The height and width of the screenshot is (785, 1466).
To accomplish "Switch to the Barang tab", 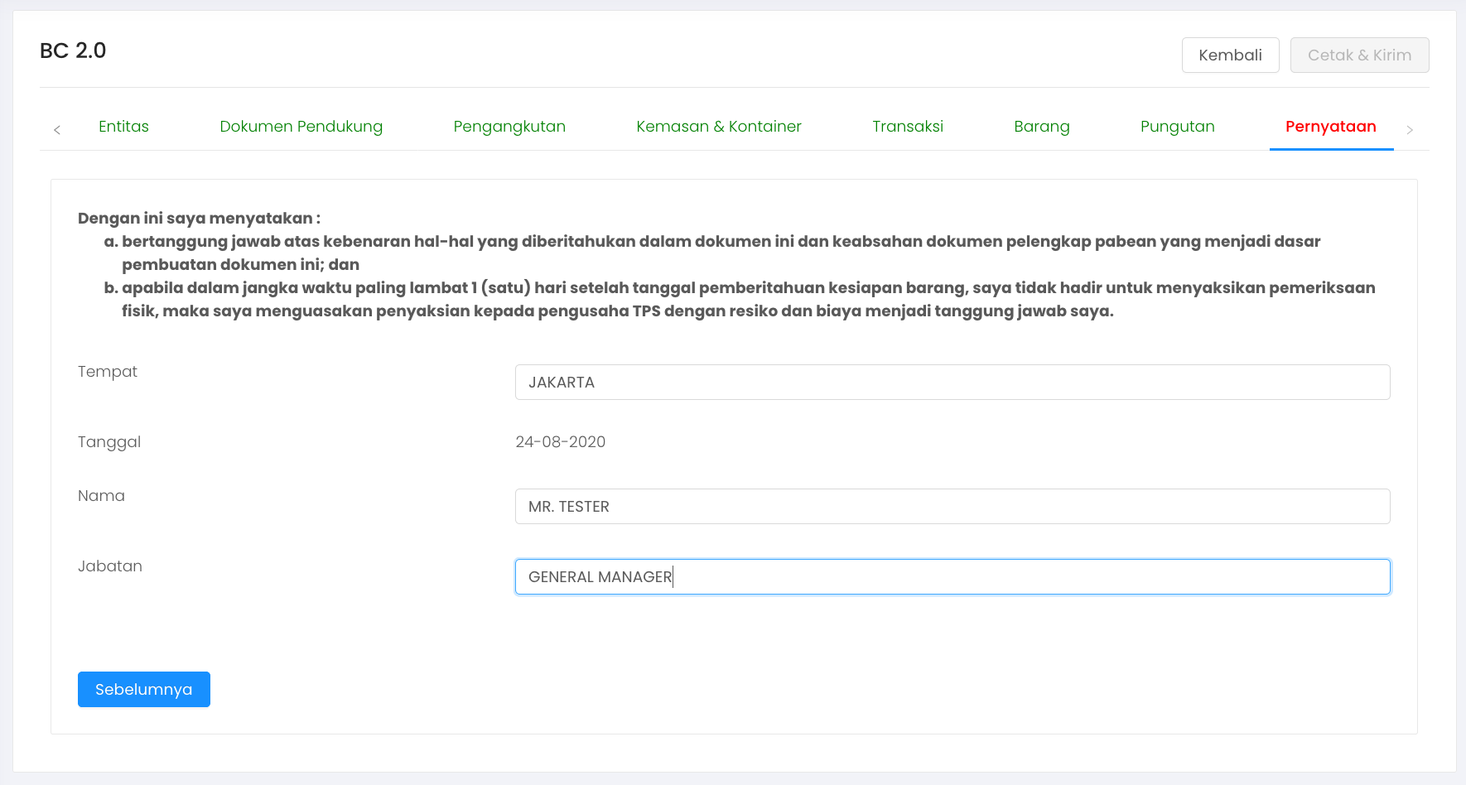I will [1041, 127].
